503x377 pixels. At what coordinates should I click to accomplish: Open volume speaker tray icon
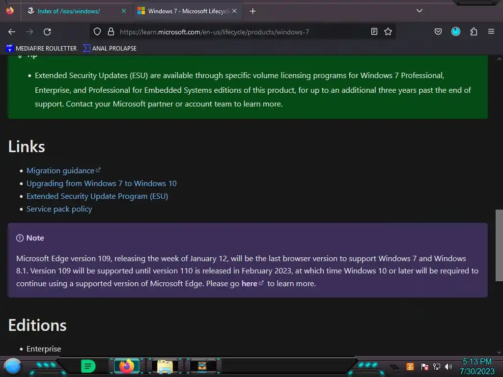click(x=448, y=366)
